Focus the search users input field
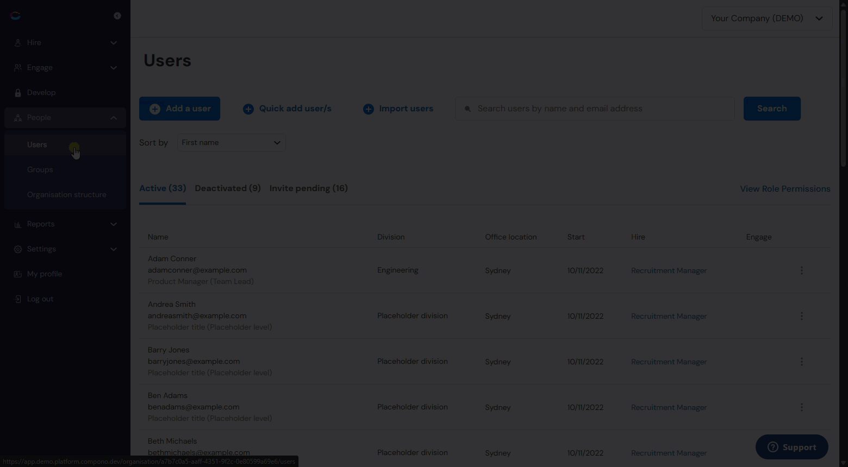Viewport: 848px width, 467px height. pos(595,109)
